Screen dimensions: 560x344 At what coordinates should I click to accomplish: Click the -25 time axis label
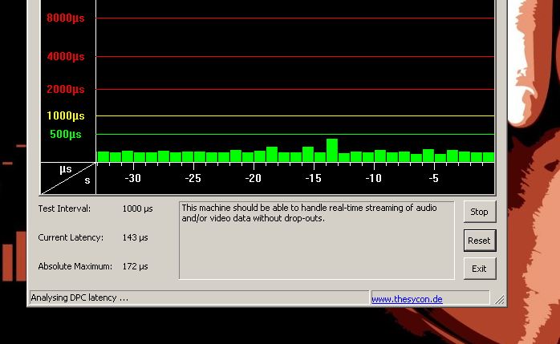193,178
